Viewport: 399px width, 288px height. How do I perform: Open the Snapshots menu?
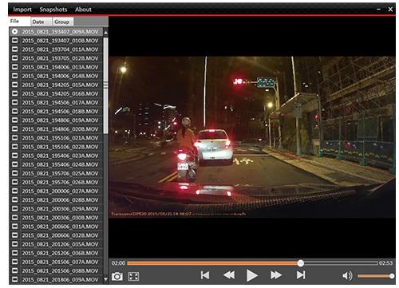point(53,10)
